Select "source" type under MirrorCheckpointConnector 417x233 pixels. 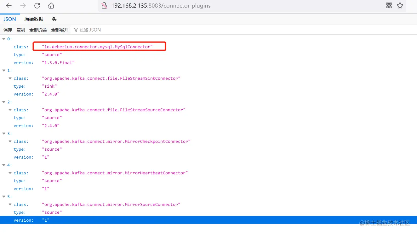point(52,149)
